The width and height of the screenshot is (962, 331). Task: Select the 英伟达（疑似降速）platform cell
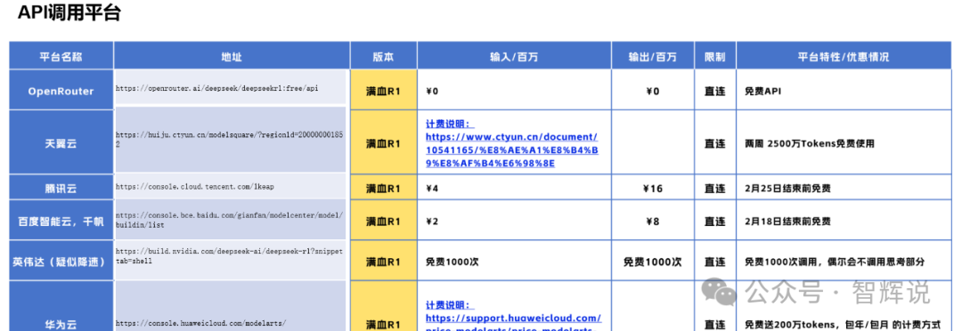tap(61, 261)
